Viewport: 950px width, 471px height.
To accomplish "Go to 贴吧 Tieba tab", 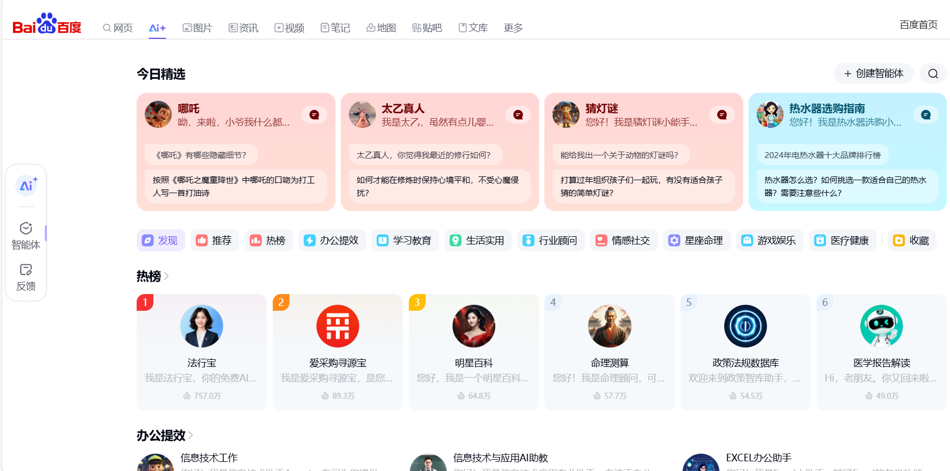I will pyautogui.click(x=427, y=28).
